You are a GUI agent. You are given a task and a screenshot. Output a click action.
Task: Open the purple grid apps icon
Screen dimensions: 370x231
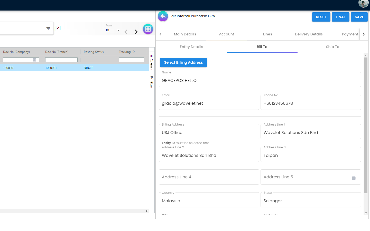148,29
